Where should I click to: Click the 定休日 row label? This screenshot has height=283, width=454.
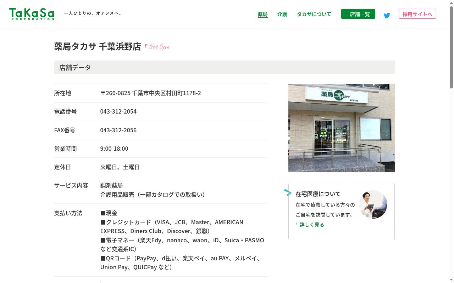(63, 167)
